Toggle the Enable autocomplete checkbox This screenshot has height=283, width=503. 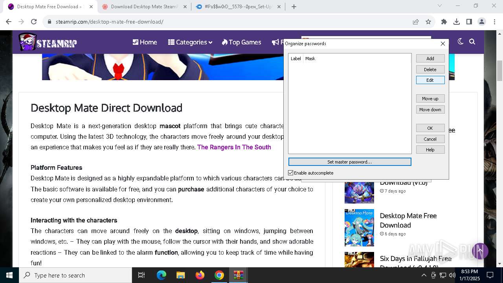pyautogui.click(x=291, y=173)
